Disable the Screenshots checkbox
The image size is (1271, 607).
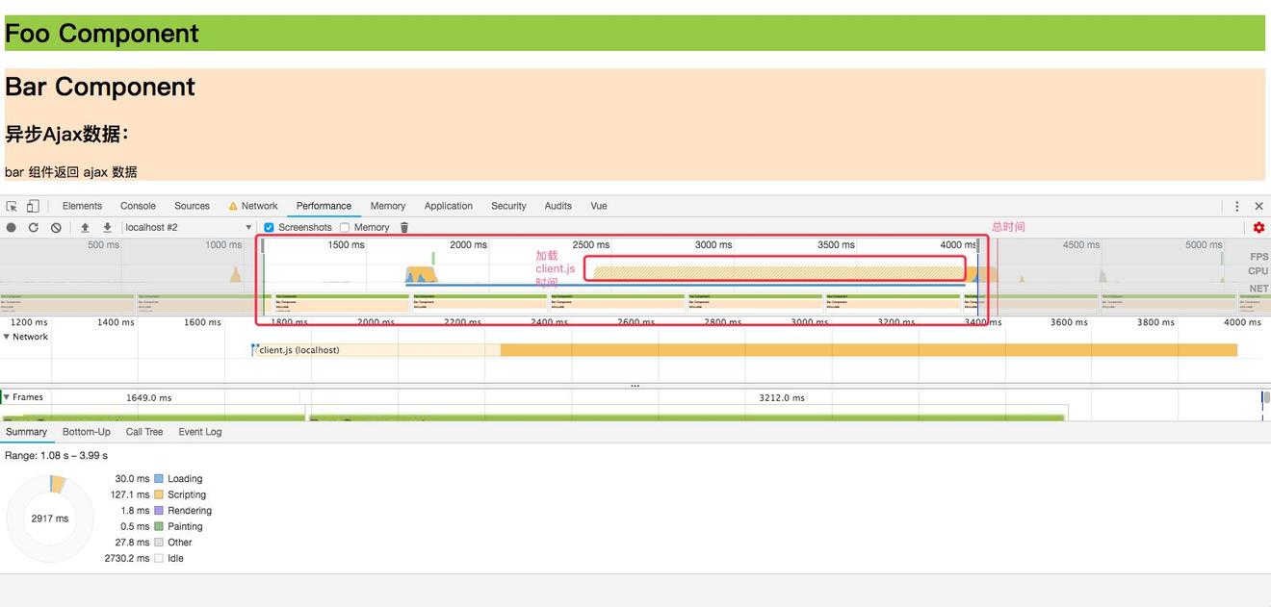click(269, 227)
